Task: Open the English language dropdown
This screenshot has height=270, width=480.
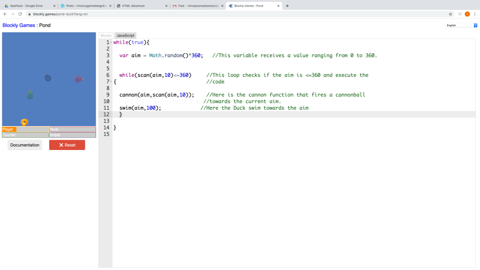Action: pos(461,25)
